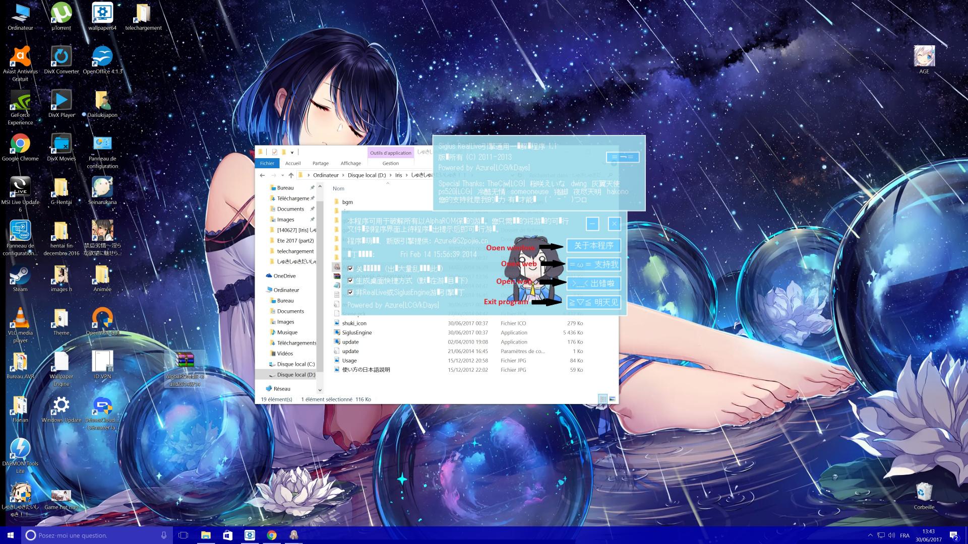
Task: Click the Windows Start button
Action: point(11,535)
